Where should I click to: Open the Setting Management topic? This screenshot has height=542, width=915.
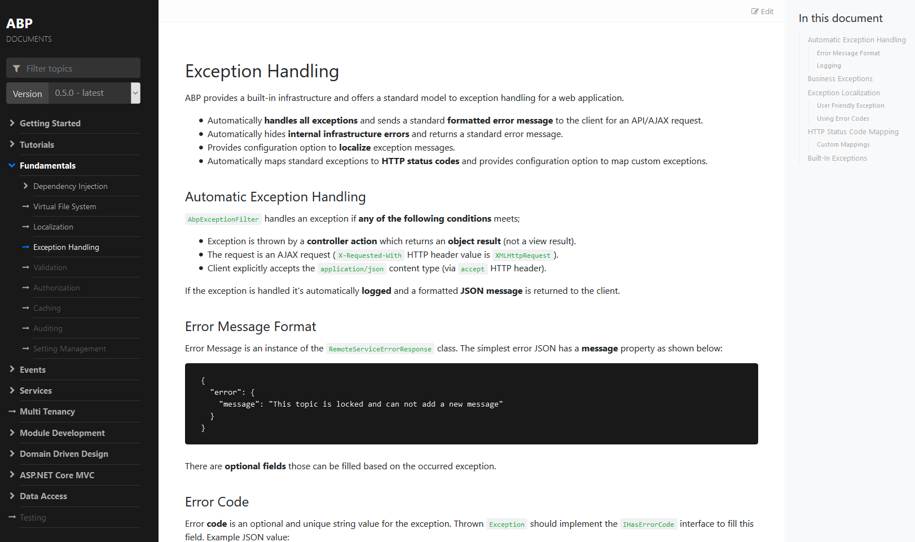[x=69, y=349]
